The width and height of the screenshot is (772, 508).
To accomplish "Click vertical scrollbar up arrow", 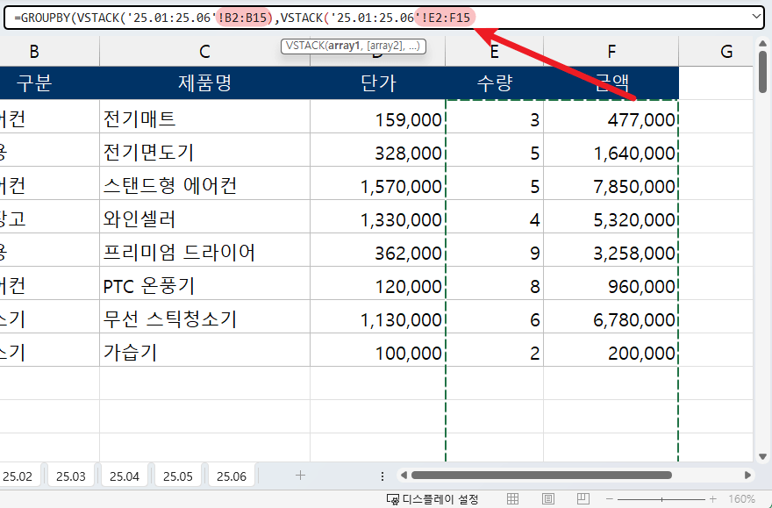I will coord(762,44).
